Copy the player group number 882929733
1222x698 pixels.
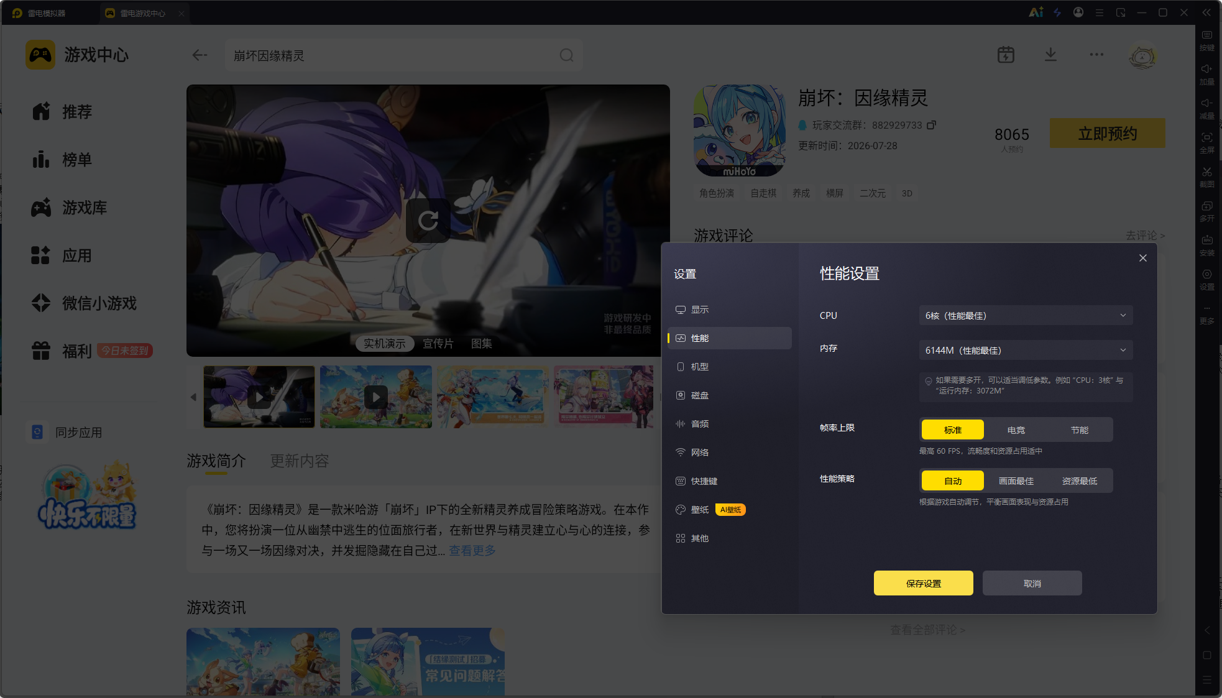click(931, 125)
